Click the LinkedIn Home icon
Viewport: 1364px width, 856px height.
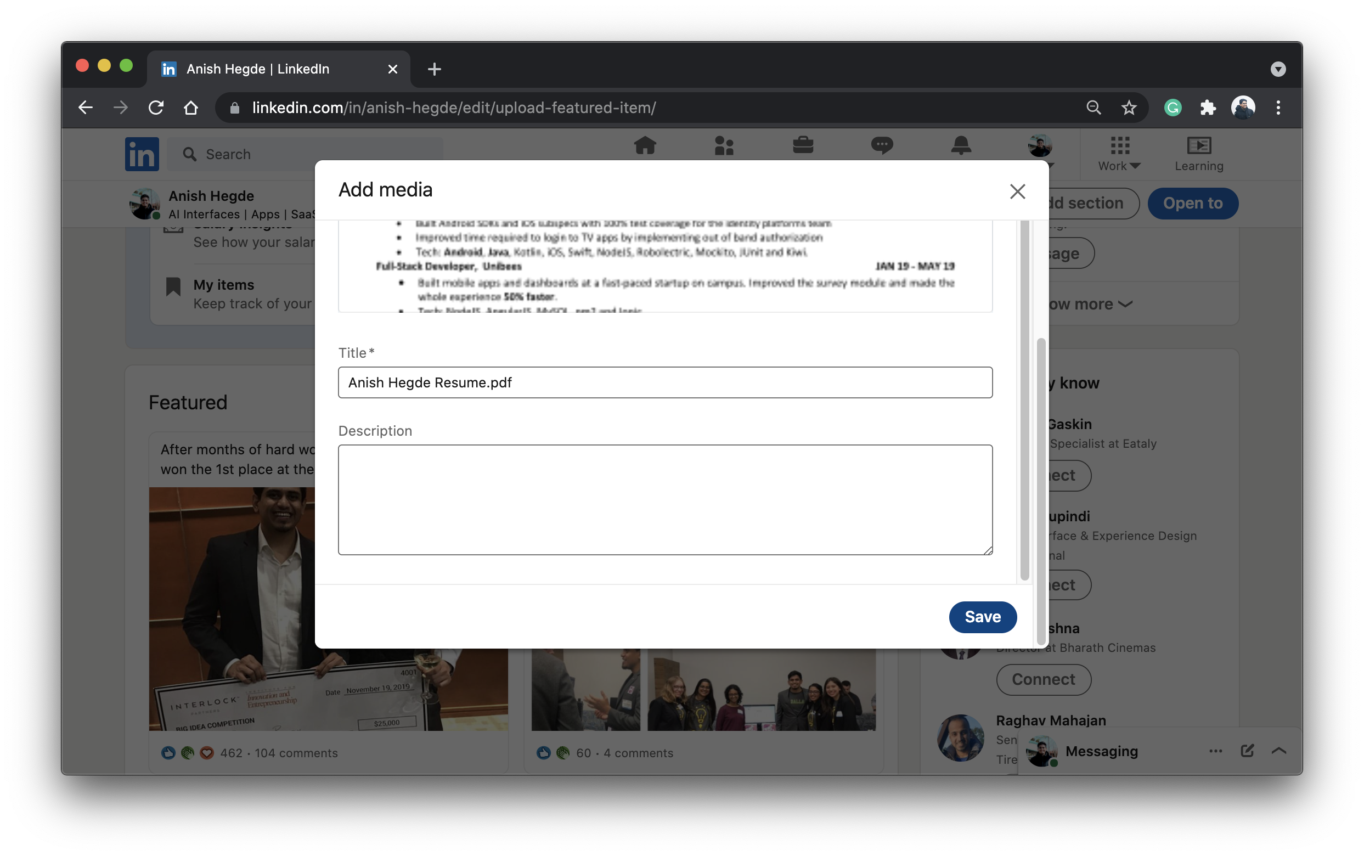point(645,145)
